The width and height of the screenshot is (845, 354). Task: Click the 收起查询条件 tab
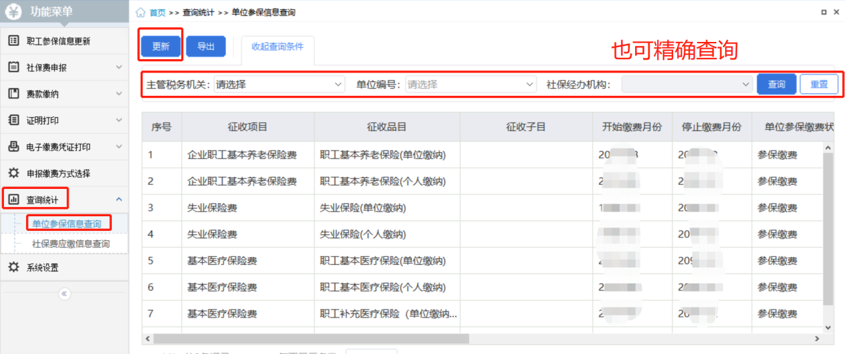point(277,47)
